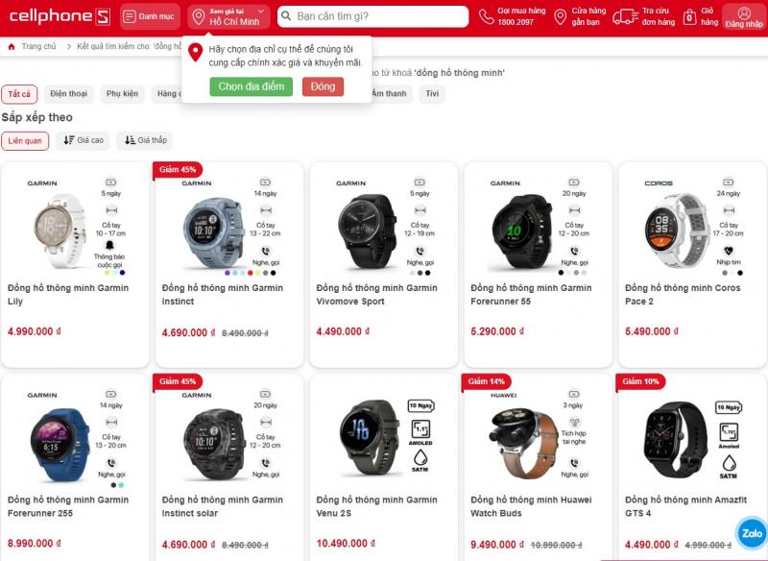Click the CellphoneS logo

60,16
